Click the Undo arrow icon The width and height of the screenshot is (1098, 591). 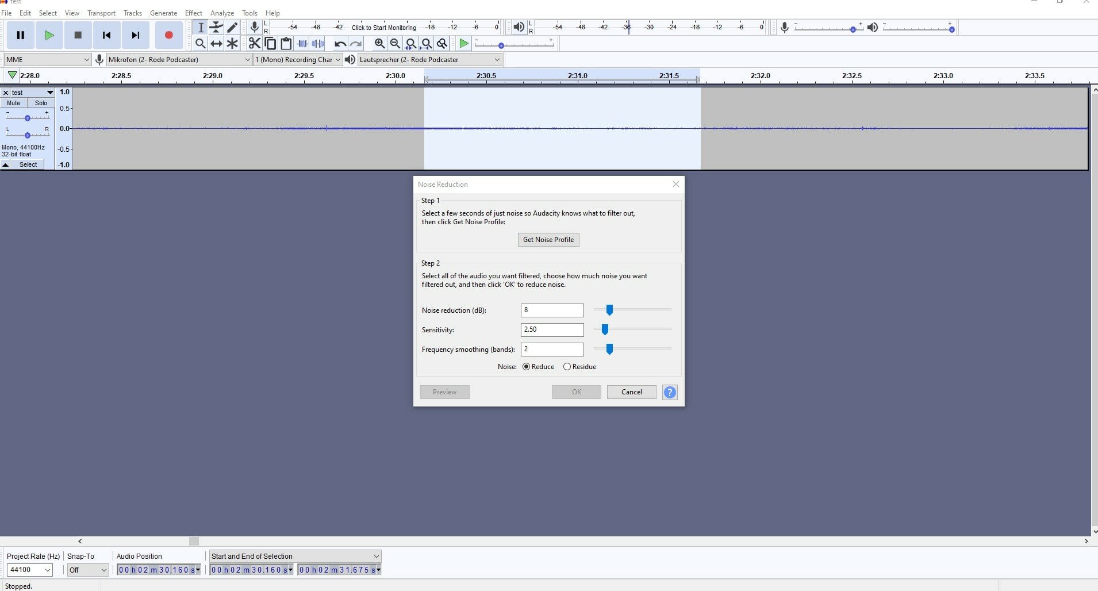point(340,43)
